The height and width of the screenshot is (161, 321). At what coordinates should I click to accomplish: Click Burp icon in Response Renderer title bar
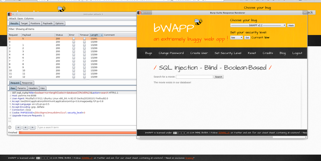click(139, 13)
